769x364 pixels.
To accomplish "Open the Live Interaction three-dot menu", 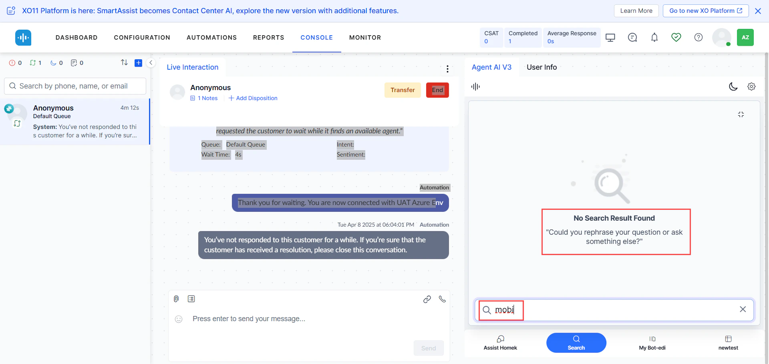I will click(447, 69).
